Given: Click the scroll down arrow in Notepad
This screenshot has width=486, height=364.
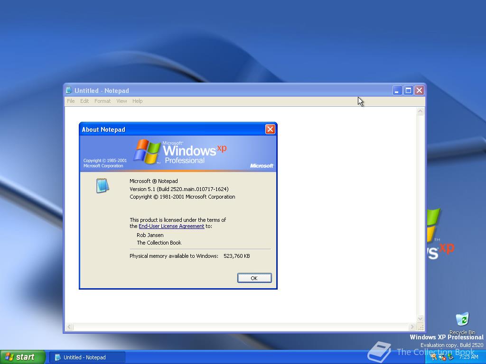Looking at the screenshot, I should pyautogui.click(x=421, y=318).
